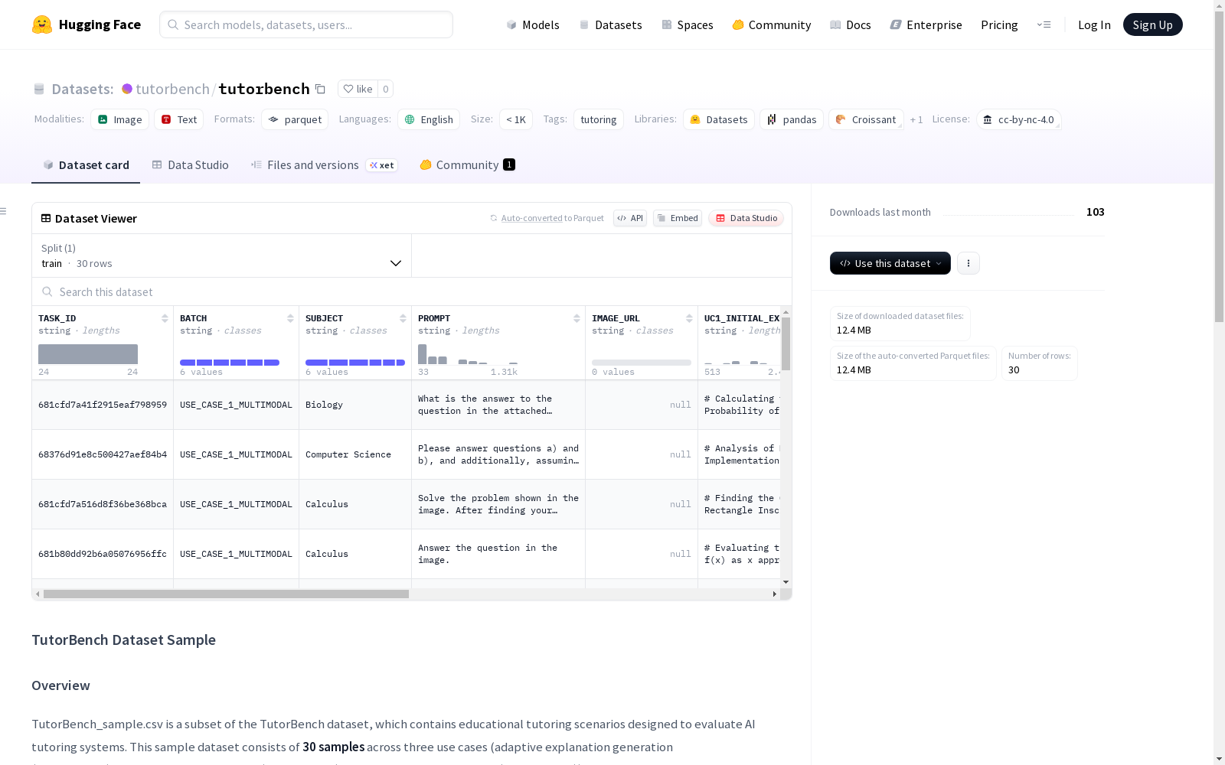1225x765 pixels.
Task: Open the Community menu in the top navigation
Action: point(772,24)
